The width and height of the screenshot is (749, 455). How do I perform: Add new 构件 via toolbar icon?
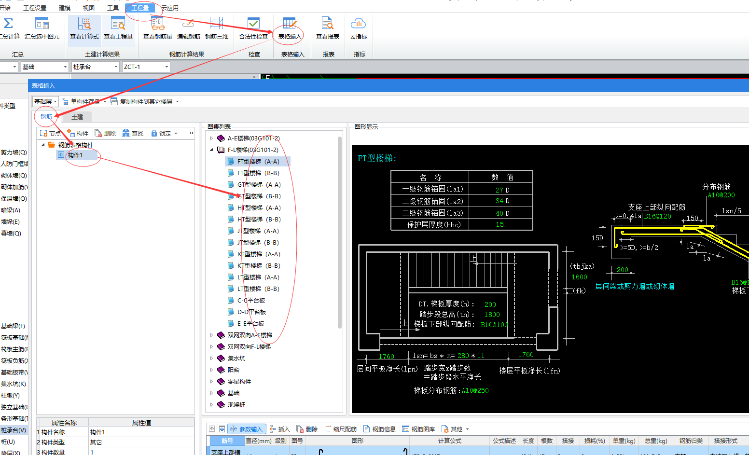(71, 133)
